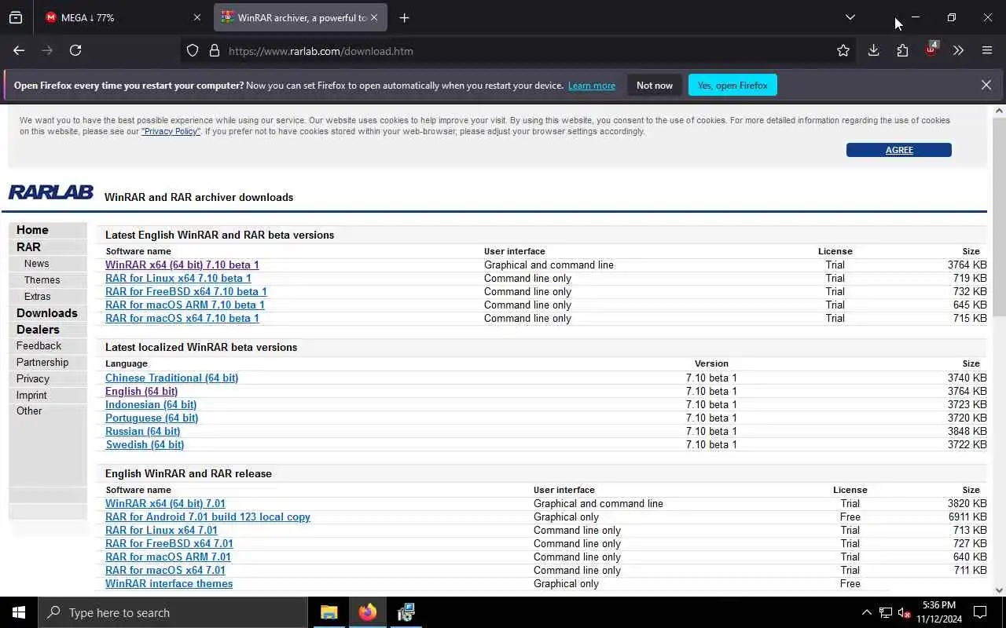1006x628 pixels.
Task: Dismiss the Firefox startup notification bar
Action: coord(986,85)
